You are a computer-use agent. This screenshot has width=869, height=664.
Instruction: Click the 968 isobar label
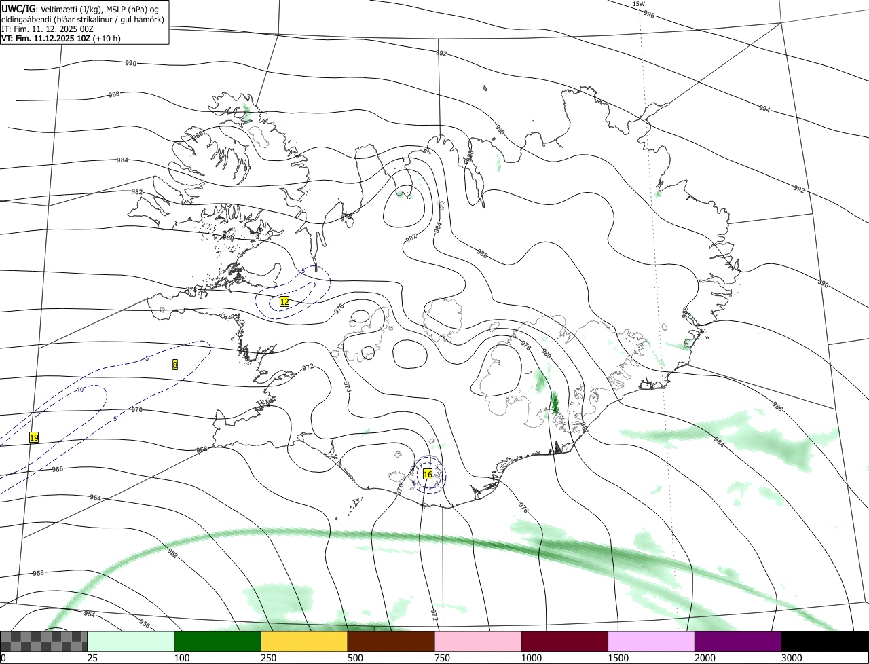tap(202, 449)
